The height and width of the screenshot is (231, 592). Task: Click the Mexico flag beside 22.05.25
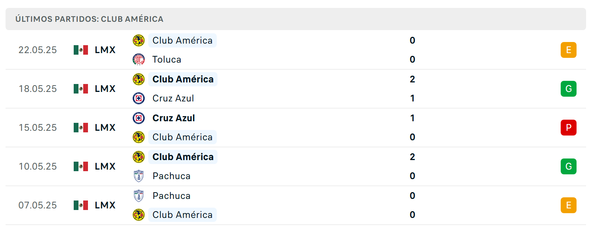(81, 50)
